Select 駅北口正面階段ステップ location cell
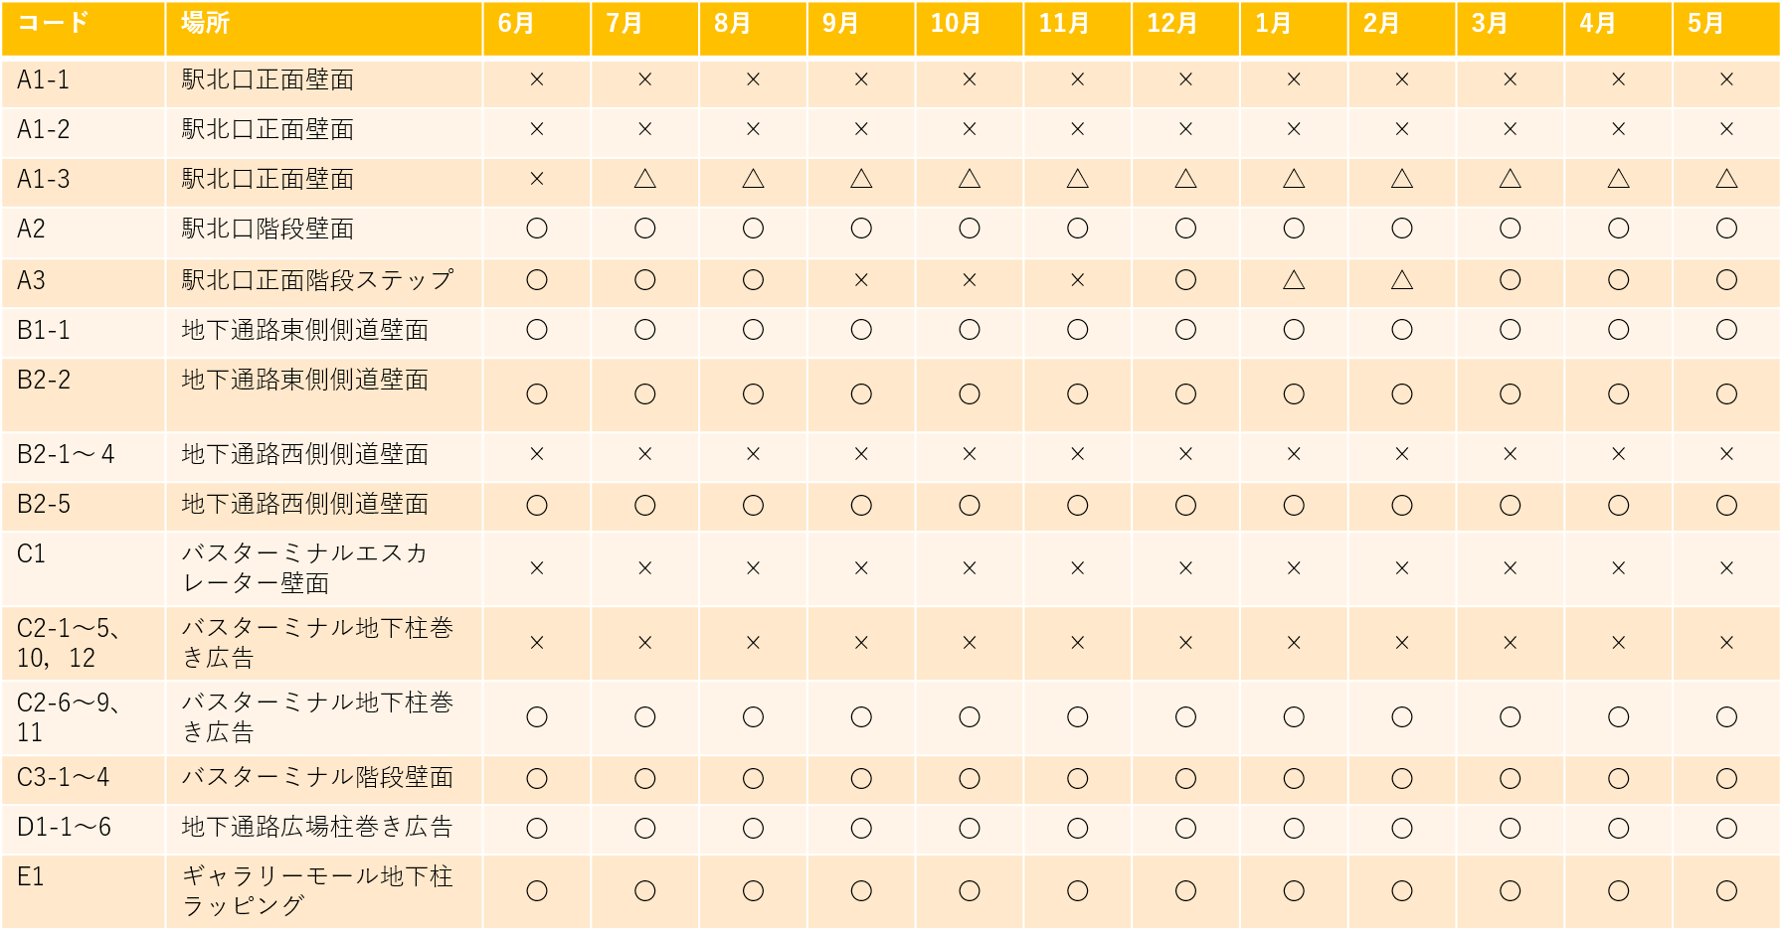1785x937 pixels. [x=324, y=283]
